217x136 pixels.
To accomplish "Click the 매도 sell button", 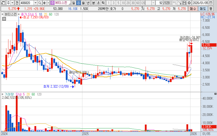I will tap(203, 9).
